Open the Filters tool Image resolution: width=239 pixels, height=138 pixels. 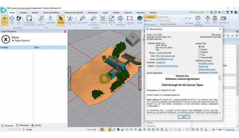208,19
